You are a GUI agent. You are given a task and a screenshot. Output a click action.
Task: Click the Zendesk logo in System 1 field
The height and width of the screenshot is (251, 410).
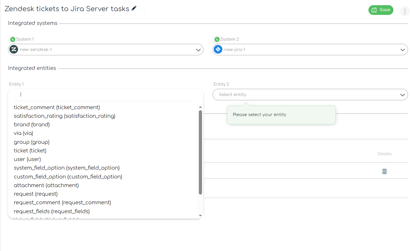pos(13,50)
